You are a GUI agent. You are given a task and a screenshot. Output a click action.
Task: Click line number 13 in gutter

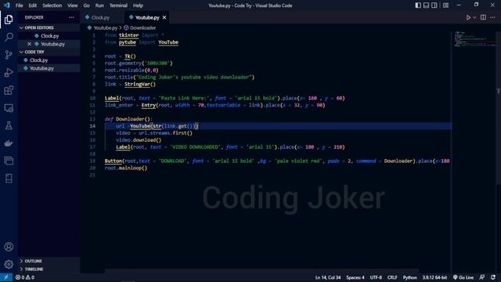pyautogui.click(x=92, y=119)
